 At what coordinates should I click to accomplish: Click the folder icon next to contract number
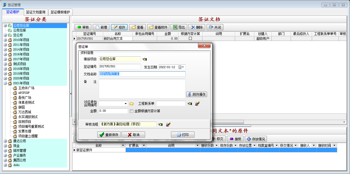click(x=131, y=104)
